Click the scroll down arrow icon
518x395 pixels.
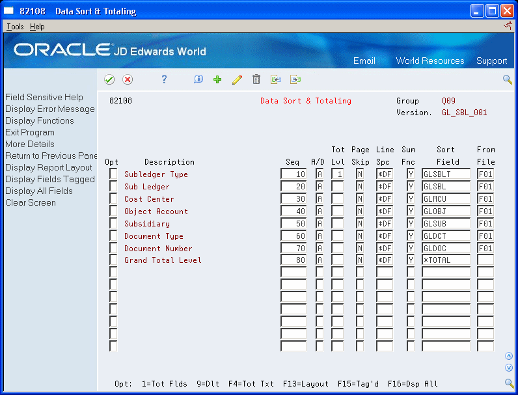coord(509,368)
